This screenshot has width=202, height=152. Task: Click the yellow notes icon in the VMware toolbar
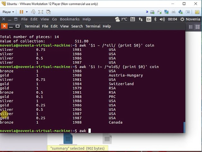[197, 12]
